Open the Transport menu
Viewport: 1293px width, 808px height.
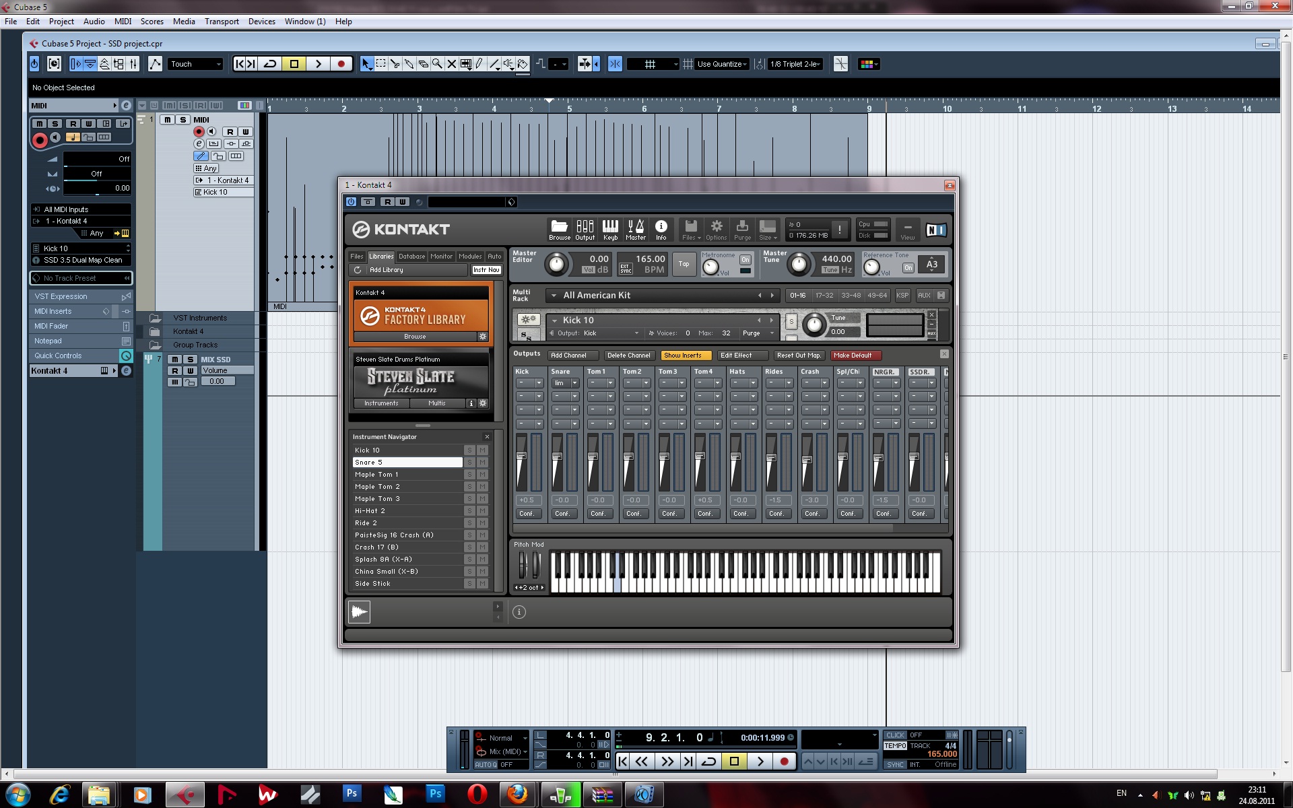click(222, 22)
